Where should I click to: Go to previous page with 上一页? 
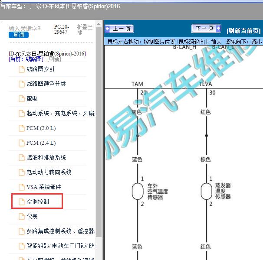[119, 29]
